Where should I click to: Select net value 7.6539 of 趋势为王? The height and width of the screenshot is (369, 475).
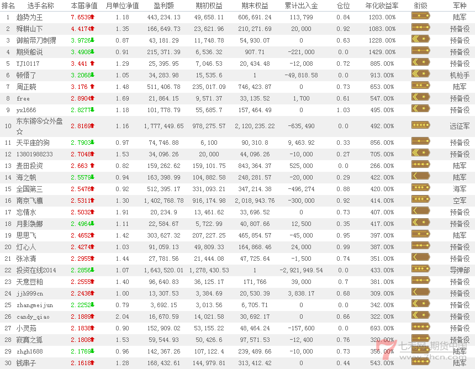tap(81, 17)
